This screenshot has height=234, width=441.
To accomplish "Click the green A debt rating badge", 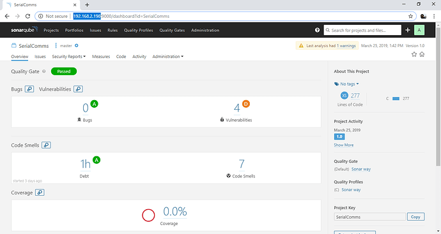I will point(97,160).
